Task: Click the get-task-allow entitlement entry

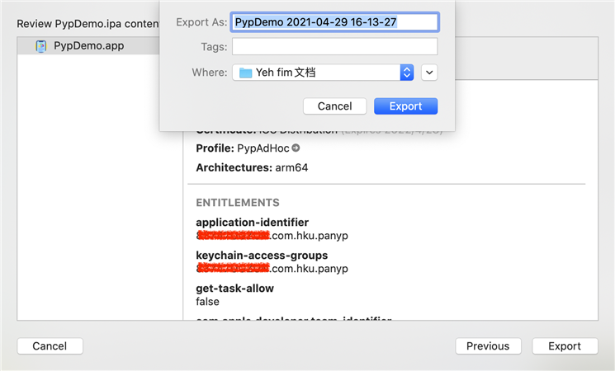Action: 235,294
